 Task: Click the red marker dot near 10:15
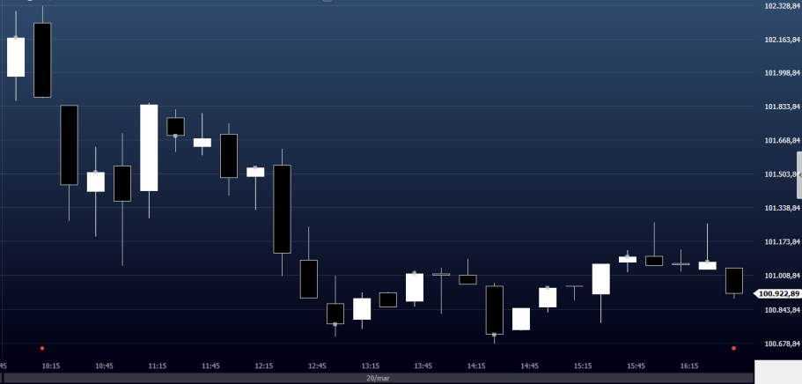point(41,348)
